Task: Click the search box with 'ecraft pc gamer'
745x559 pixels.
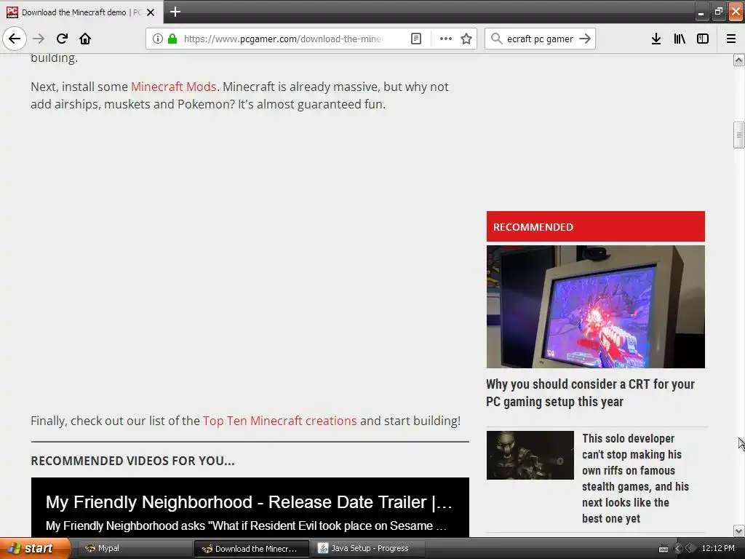Action: tap(540, 39)
